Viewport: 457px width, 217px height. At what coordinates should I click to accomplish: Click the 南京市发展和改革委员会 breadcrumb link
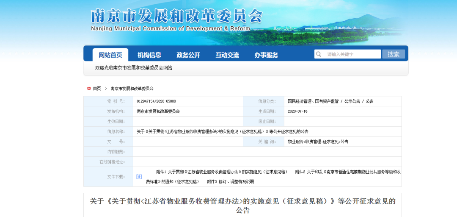(x=132, y=89)
